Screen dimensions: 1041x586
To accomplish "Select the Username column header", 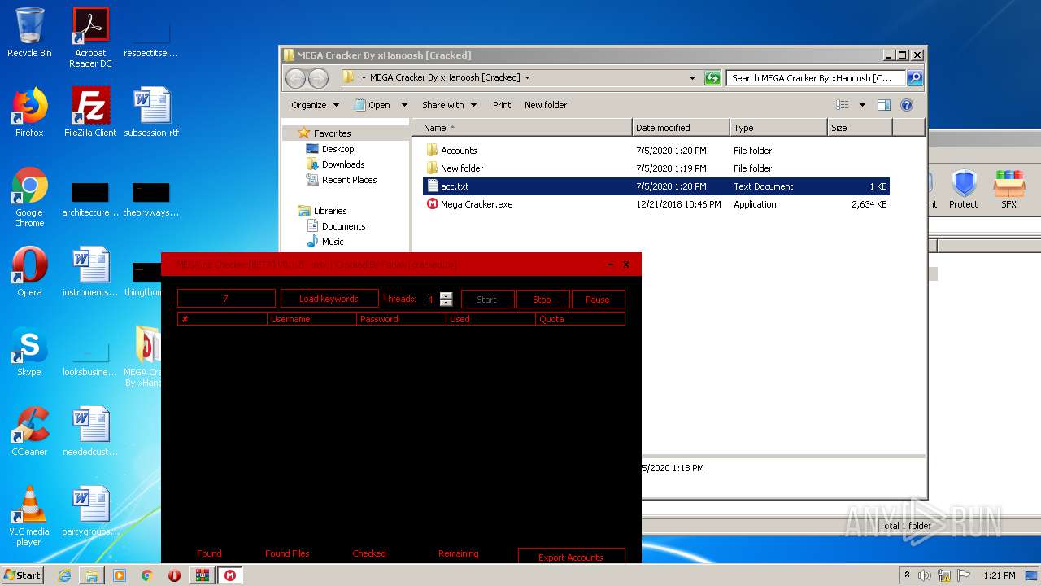I will click(312, 319).
